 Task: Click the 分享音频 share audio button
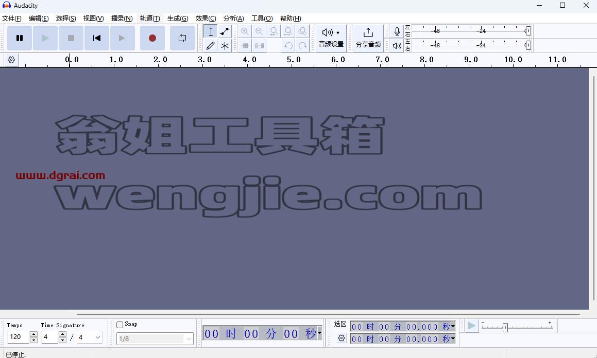[368, 38]
